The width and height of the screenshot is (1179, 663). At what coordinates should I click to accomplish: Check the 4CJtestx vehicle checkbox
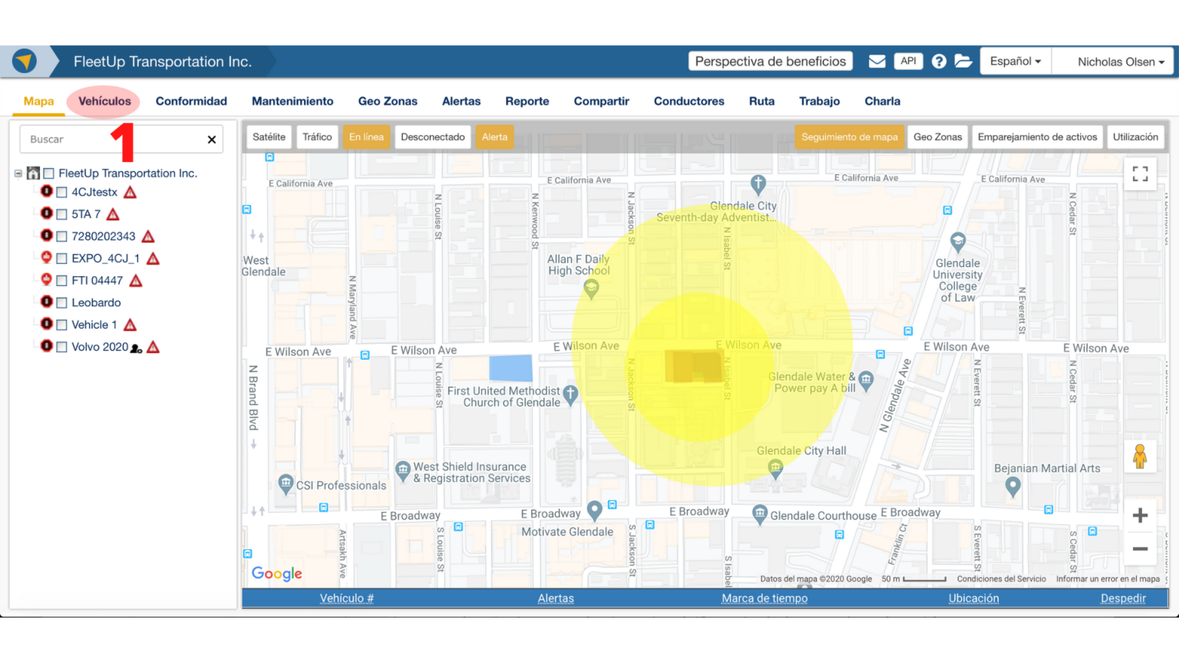coord(61,193)
